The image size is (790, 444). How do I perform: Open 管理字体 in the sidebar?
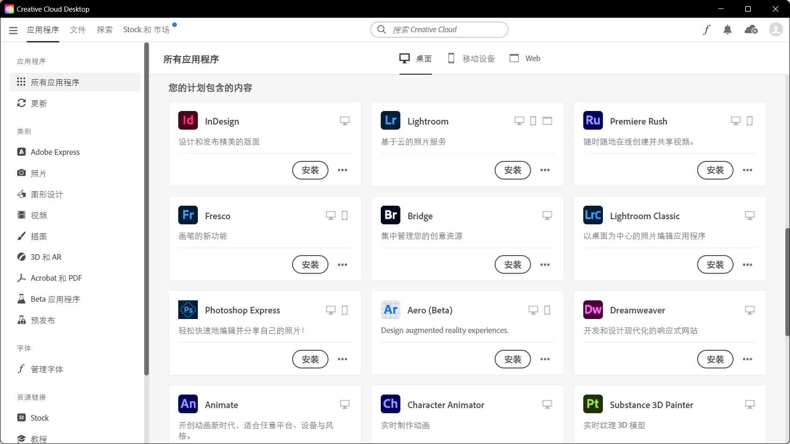(x=75, y=369)
